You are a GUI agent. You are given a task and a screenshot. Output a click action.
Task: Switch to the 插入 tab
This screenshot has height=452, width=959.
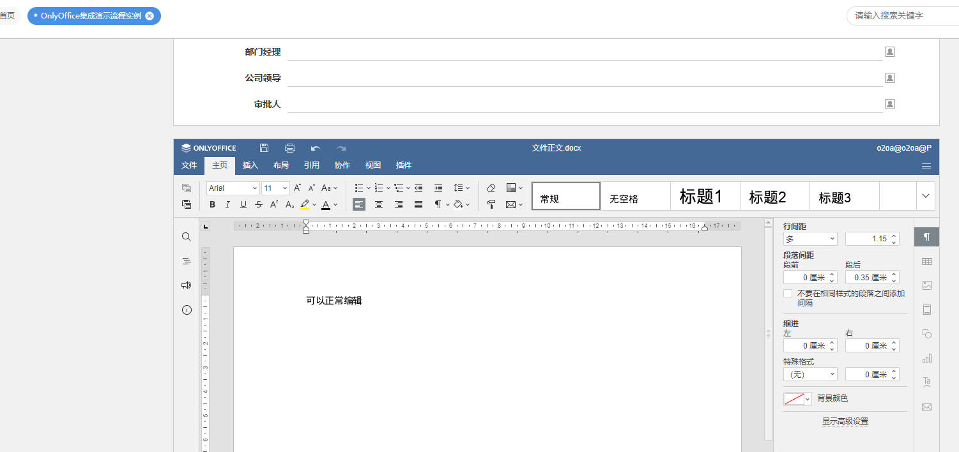pos(250,165)
